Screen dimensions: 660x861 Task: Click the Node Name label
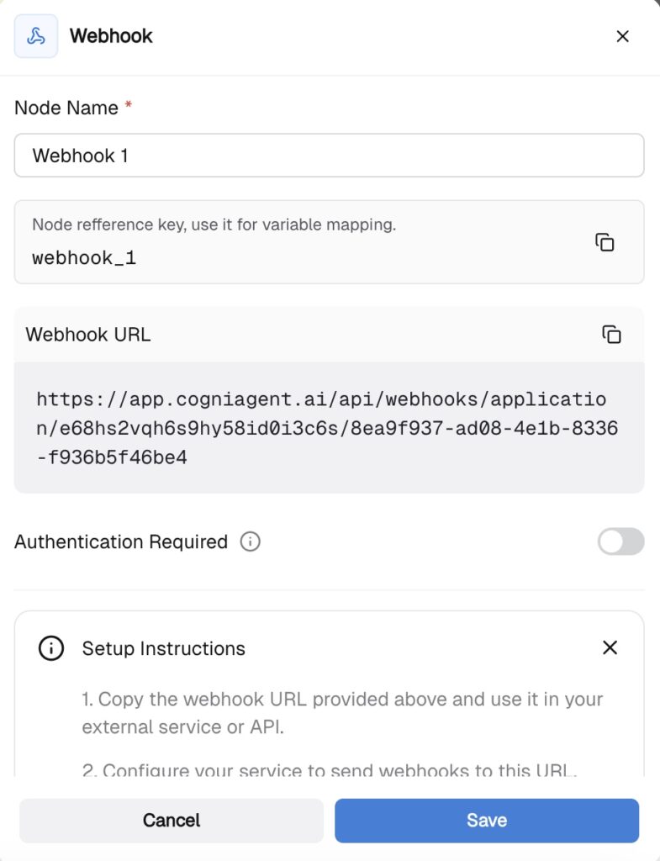[66, 108]
